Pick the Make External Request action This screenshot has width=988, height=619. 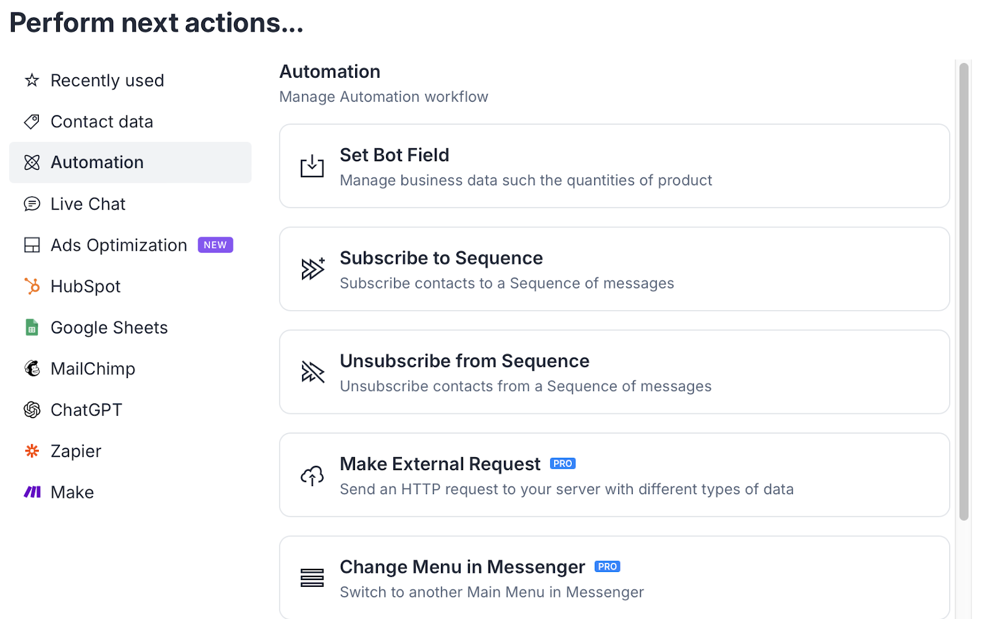pos(614,475)
